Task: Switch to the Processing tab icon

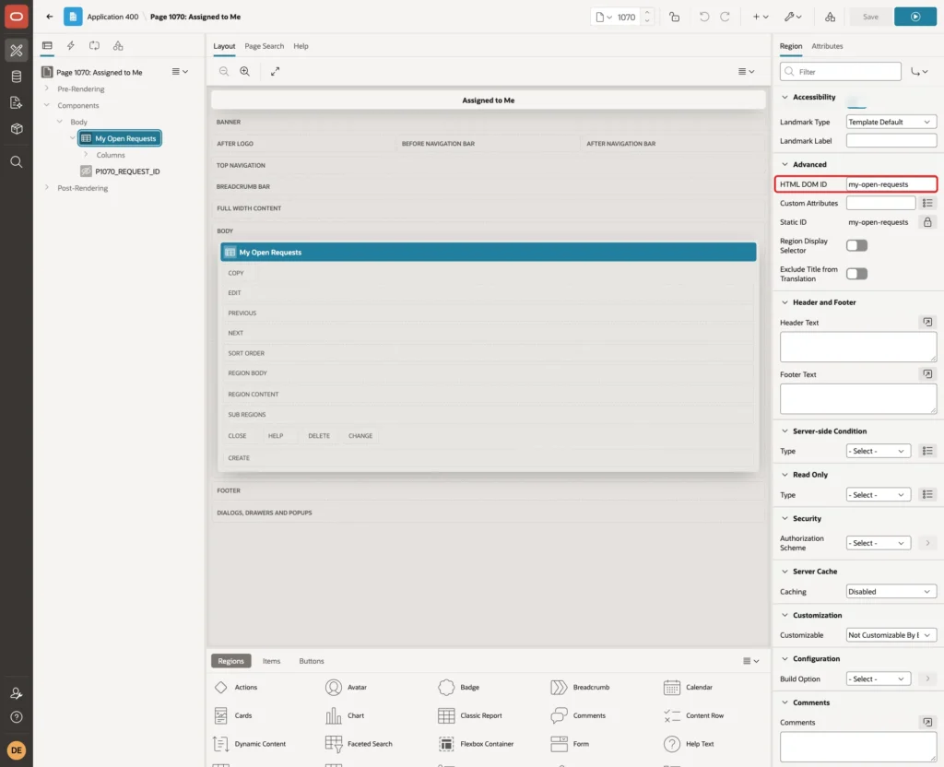Action: [x=95, y=46]
